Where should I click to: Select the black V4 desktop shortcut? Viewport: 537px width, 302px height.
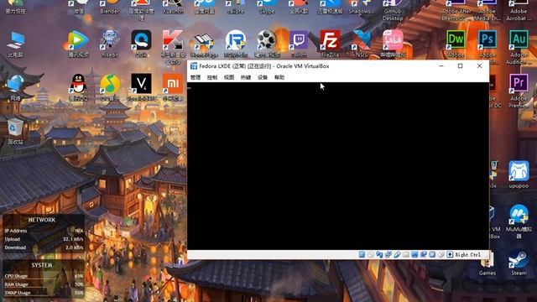141,87
